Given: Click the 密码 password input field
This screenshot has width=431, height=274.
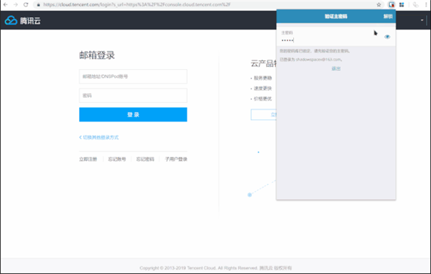Looking at the screenshot, I should click(x=133, y=96).
